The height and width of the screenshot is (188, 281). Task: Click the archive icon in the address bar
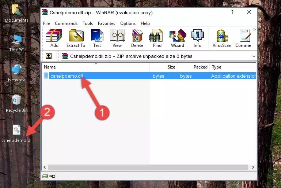[x=65, y=56]
